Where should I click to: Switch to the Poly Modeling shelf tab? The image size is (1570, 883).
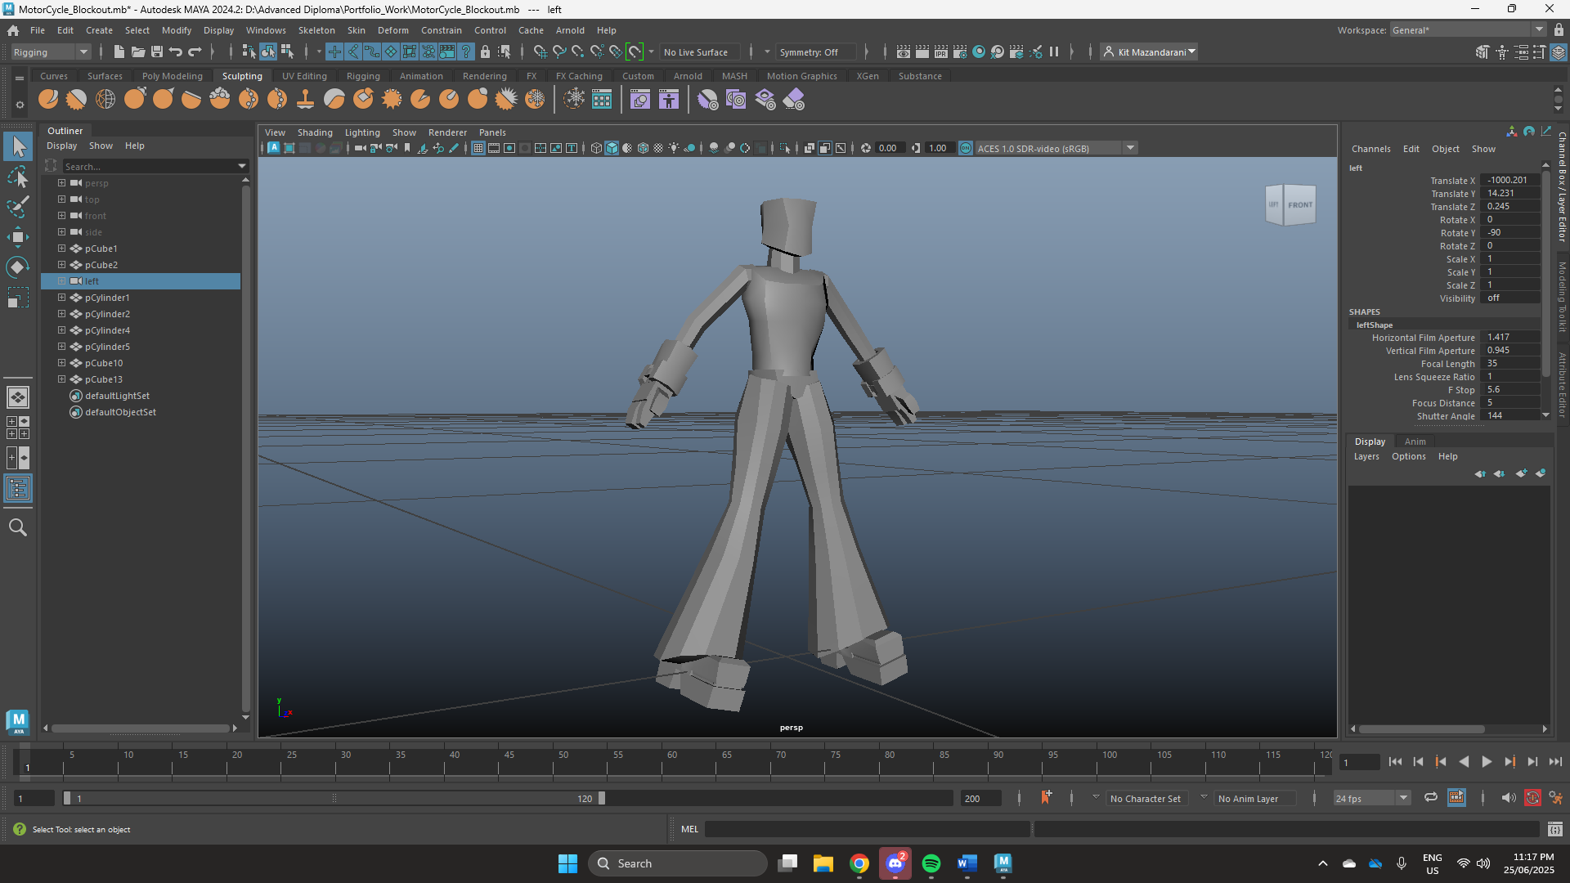[x=172, y=76]
